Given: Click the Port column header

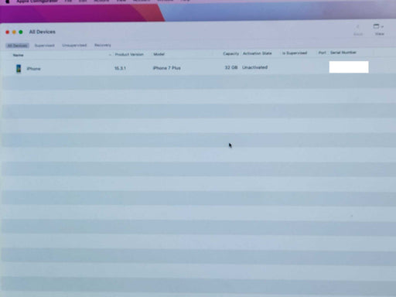Looking at the screenshot, I should click(x=322, y=53).
